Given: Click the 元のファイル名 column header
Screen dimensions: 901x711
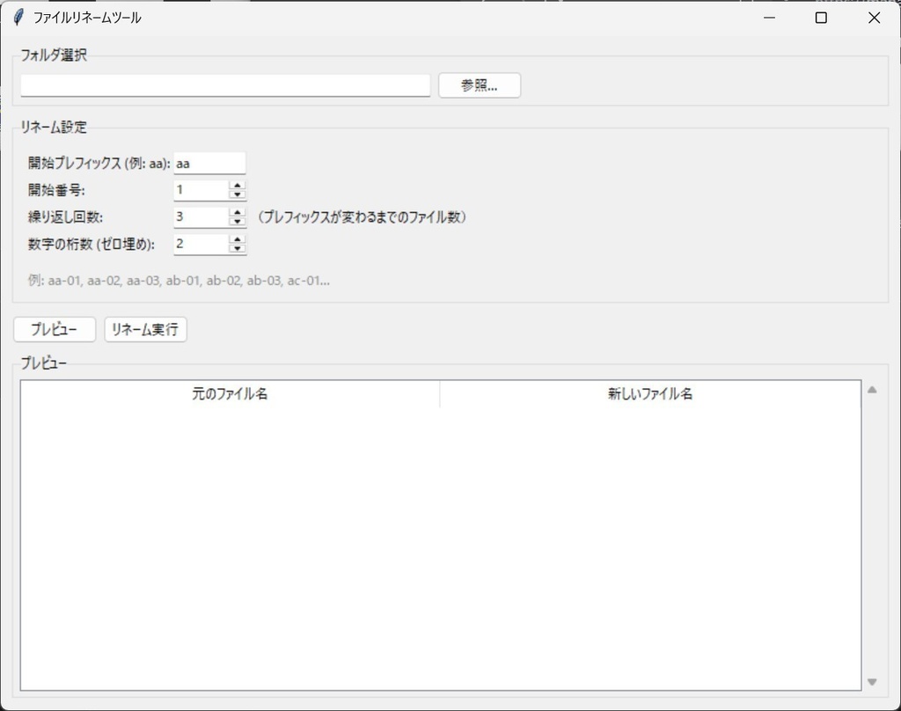Looking at the screenshot, I should (232, 394).
